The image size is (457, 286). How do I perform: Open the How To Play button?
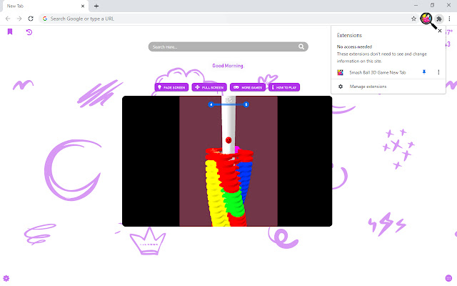[284, 87]
